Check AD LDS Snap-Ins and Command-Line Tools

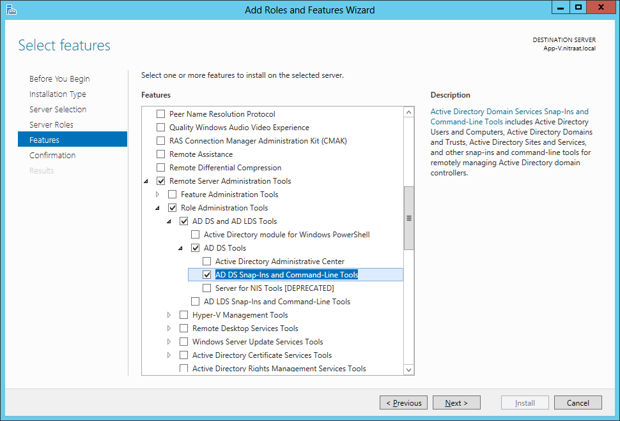click(x=195, y=302)
